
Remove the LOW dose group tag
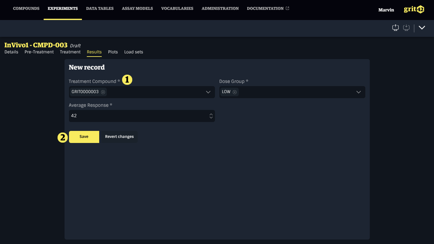(235, 92)
